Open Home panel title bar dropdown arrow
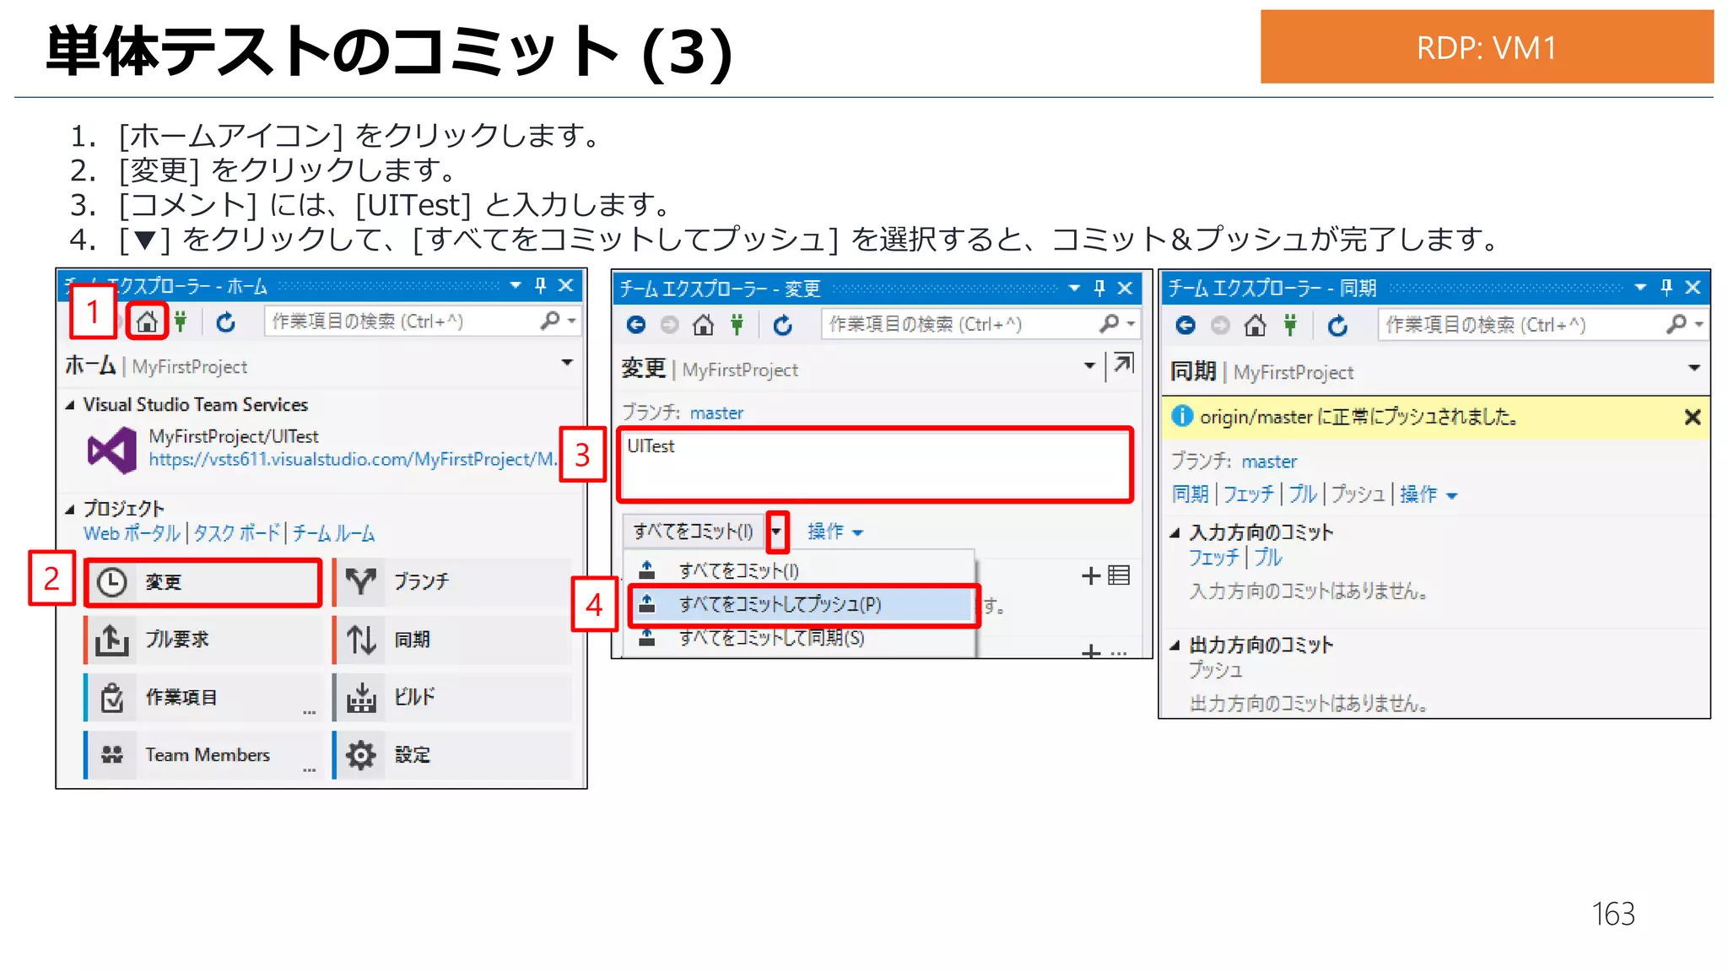This screenshot has width=1728, height=972. tap(516, 286)
